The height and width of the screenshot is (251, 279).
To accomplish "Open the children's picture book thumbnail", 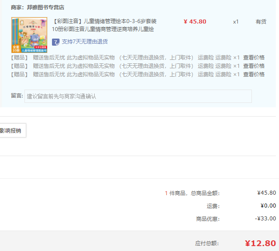I will click(x=29, y=35).
